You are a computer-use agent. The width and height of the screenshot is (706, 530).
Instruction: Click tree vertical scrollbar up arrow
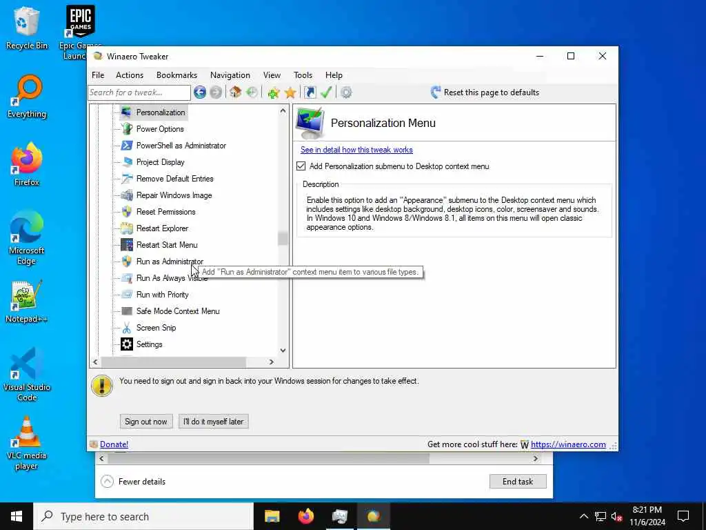pos(283,110)
